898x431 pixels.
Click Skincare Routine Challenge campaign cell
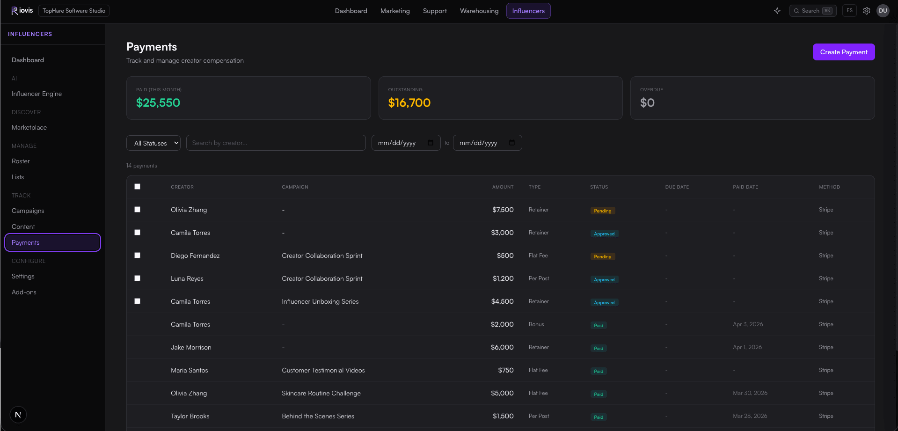tap(321, 393)
